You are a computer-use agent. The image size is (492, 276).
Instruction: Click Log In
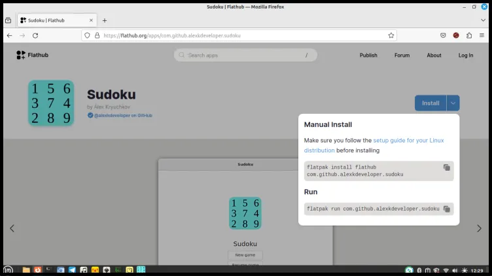pos(466,55)
